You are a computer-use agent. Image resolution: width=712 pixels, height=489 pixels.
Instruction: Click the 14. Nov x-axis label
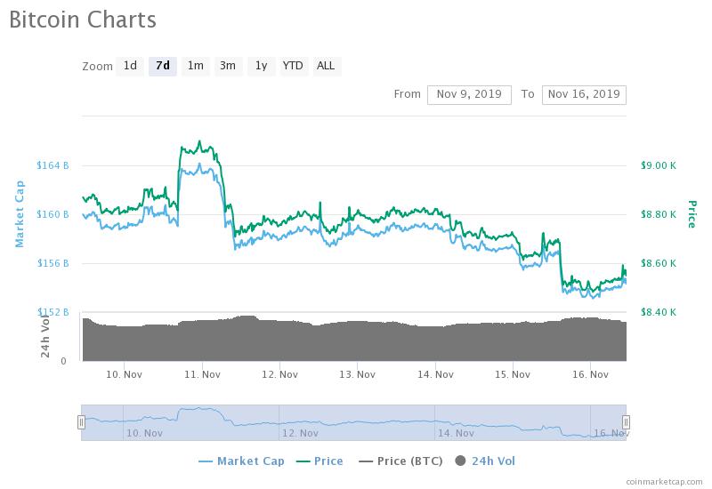pos(435,374)
